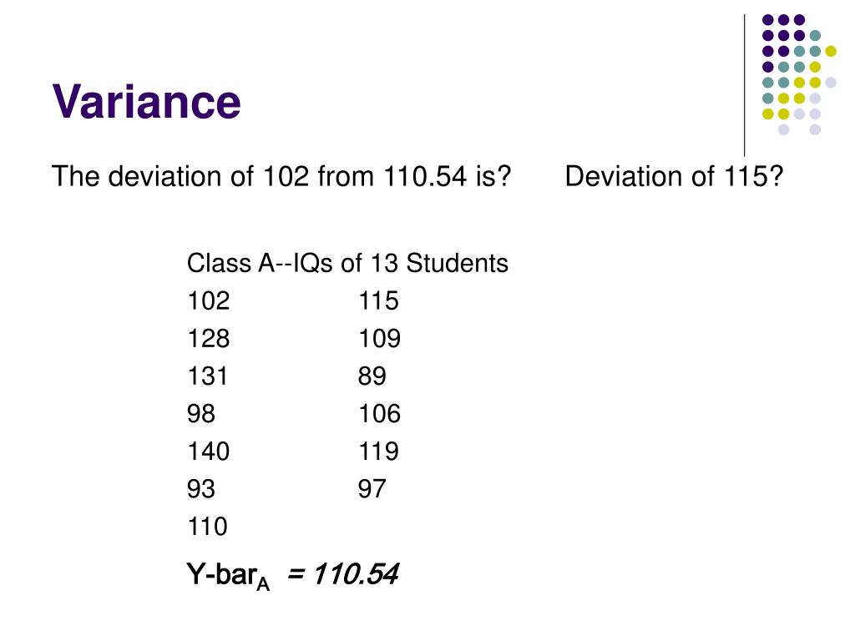This screenshot has width=855, height=641.
Task: Click the IQ value 140
Action: [208, 452]
